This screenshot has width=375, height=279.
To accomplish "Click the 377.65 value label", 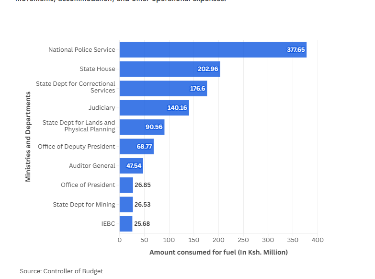I will [x=295, y=50].
